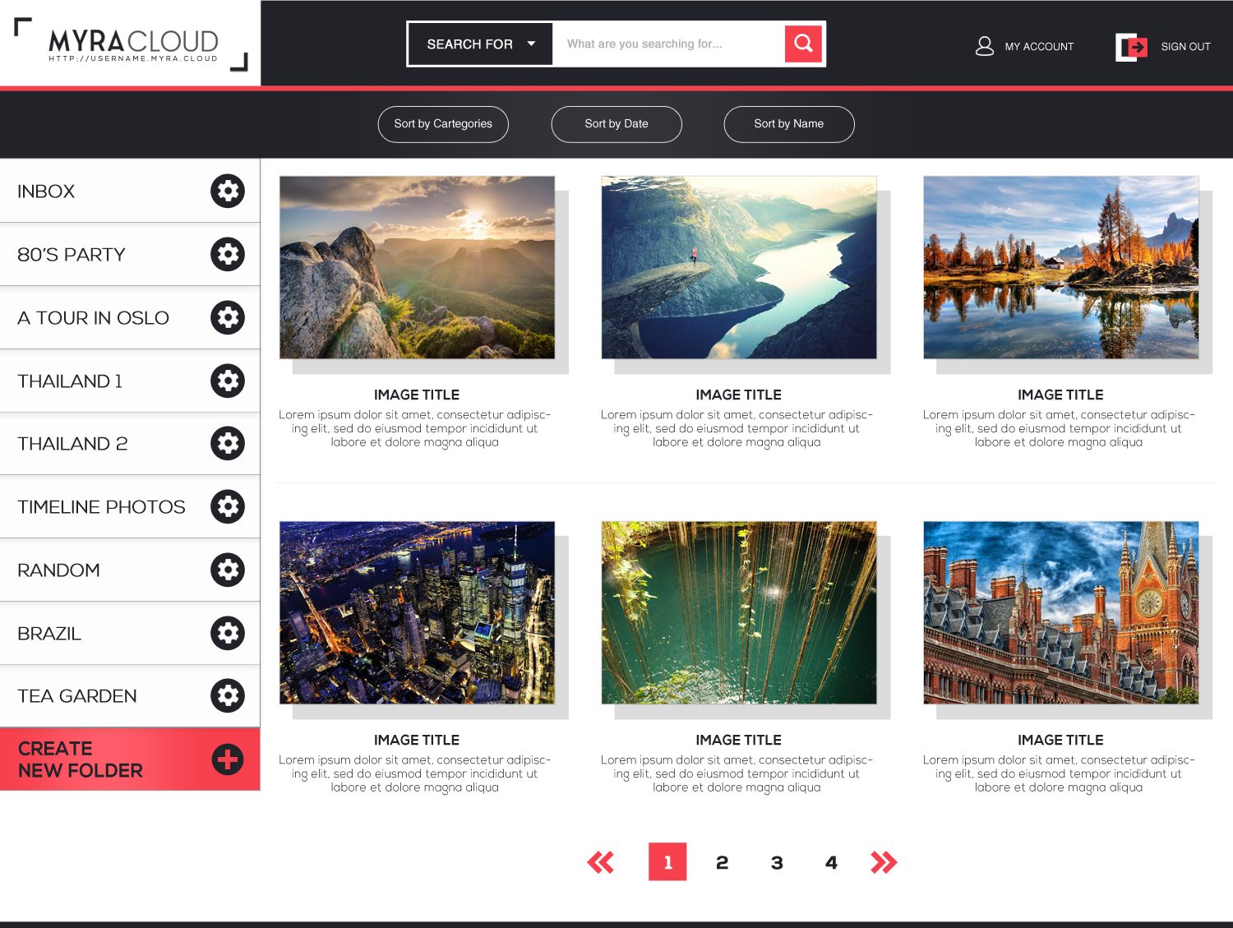
Task: Click IMAGE TITLE under sunset mountain photo
Action: coord(417,395)
